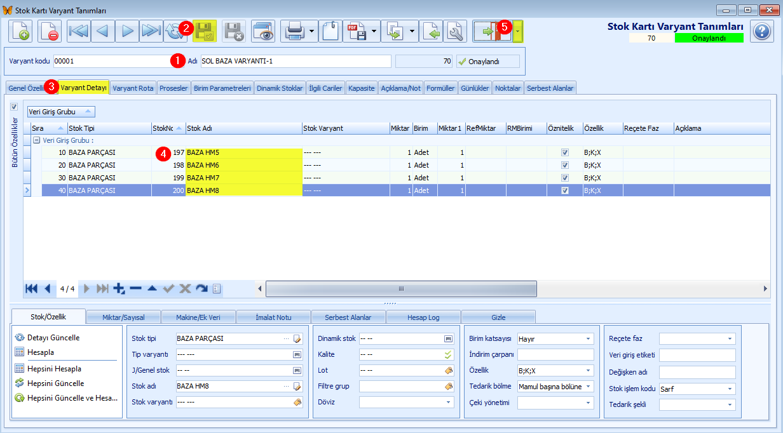The width and height of the screenshot is (783, 433).
Task: Open the Birim katsayısı dropdown
Action: [x=588, y=338]
